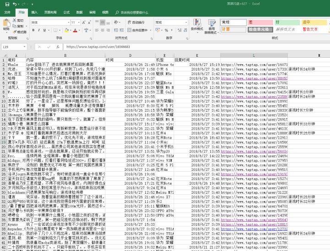Click the decrease indent icon
The width and height of the screenshot is (330, 251).
point(116,30)
